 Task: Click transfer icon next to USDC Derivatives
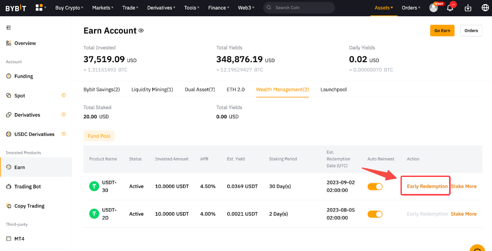point(64,134)
